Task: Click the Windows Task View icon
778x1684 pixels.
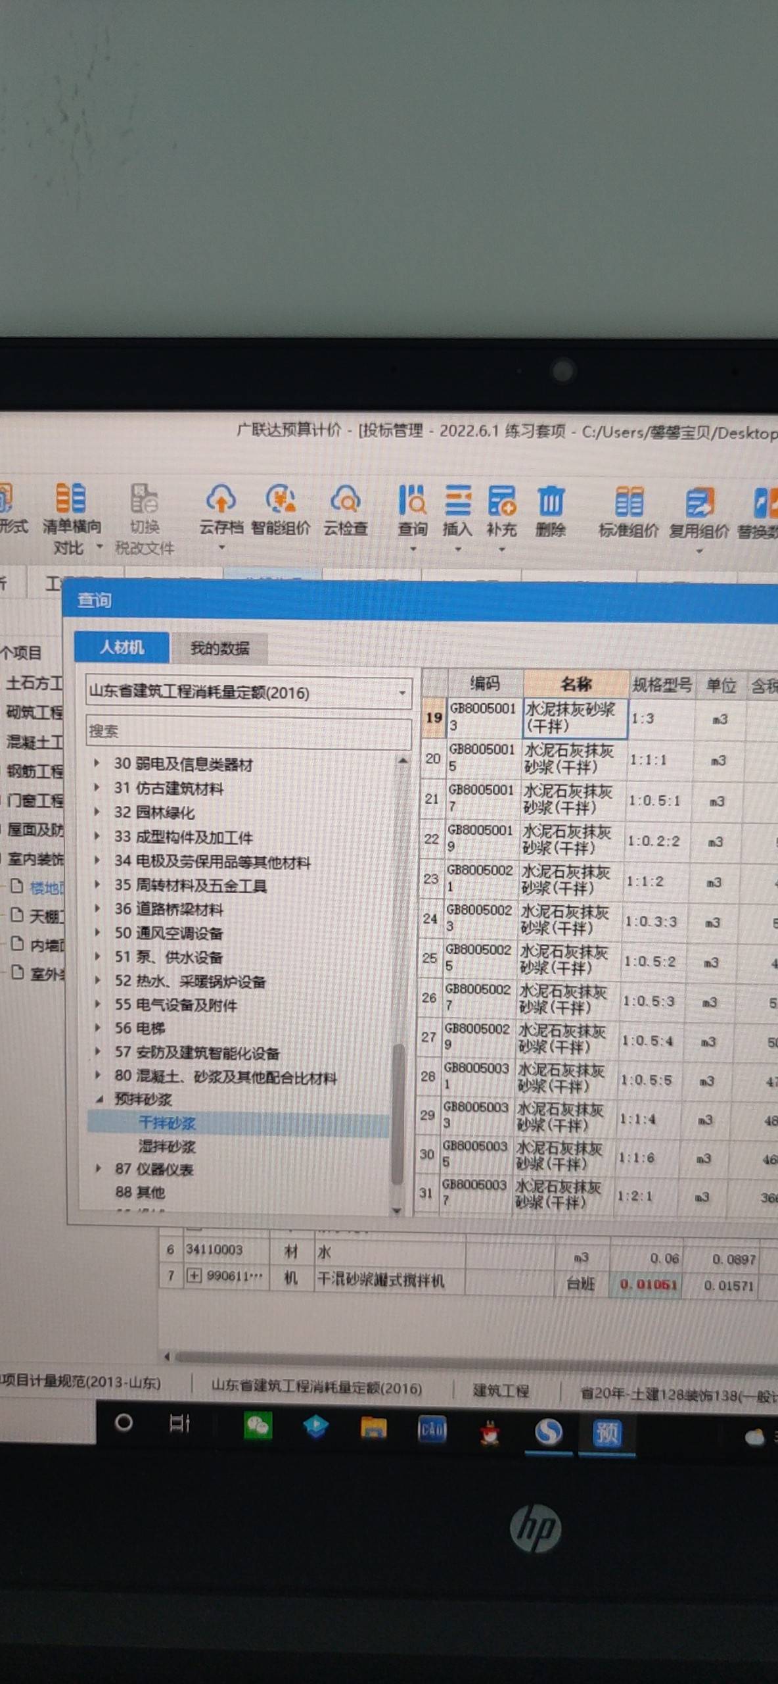Action: click(x=179, y=1424)
